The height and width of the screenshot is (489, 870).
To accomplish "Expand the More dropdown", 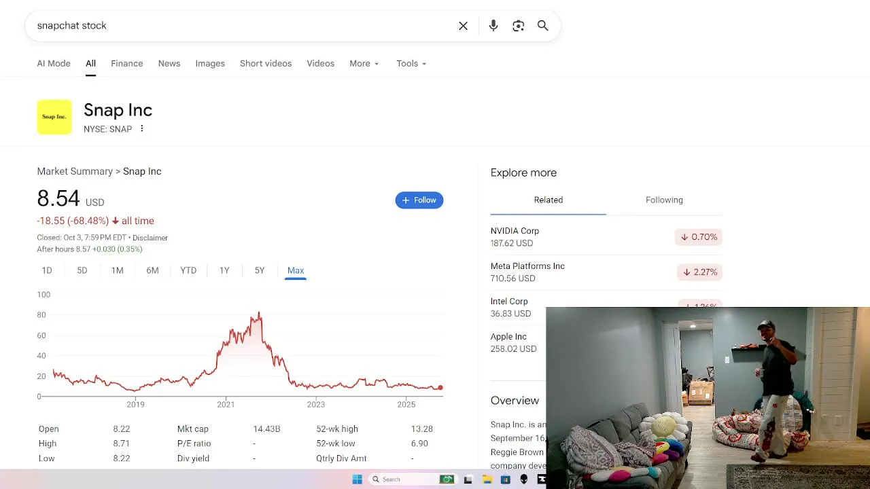I will pos(364,63).
